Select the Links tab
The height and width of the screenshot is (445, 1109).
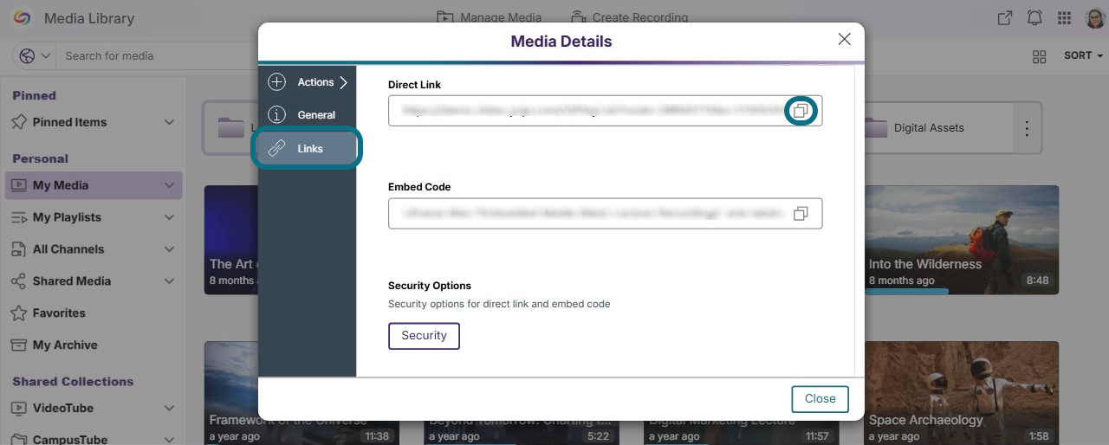[307, 149]
